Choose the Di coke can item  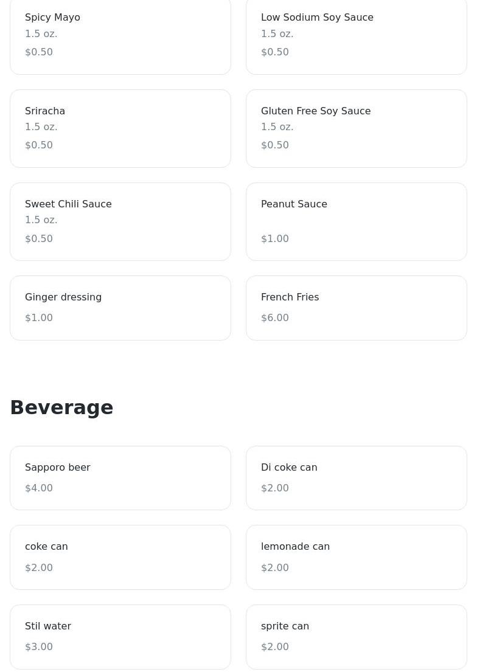click(x=357, y=478)
